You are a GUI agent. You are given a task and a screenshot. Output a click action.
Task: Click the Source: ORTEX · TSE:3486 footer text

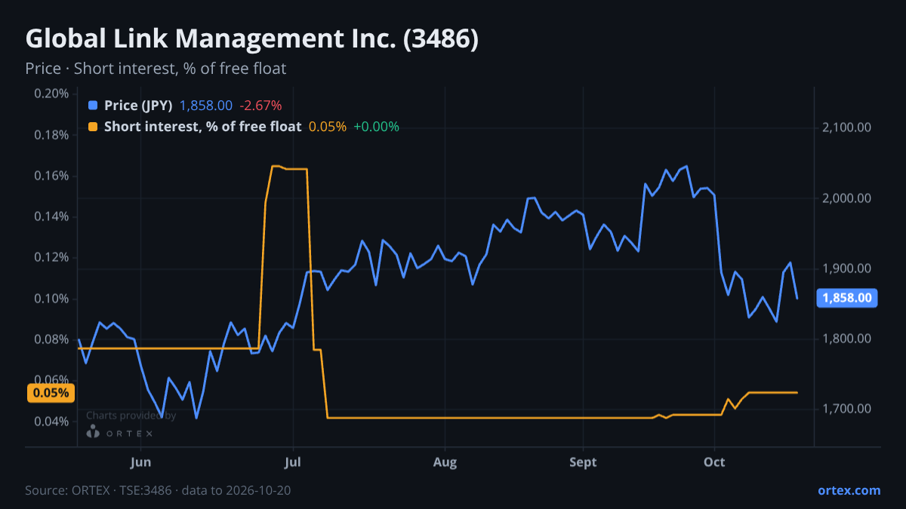tap(158, 490)
